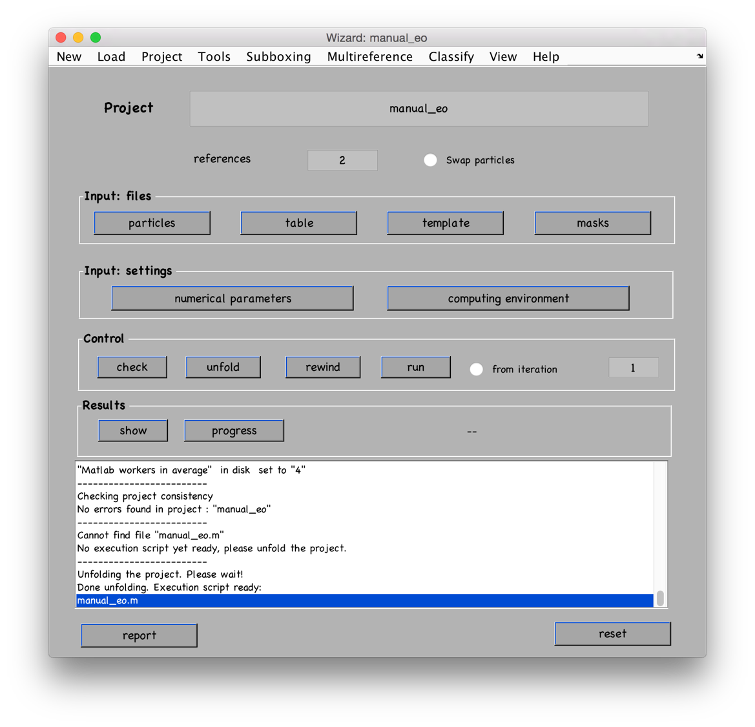Click the reset button

612,633
